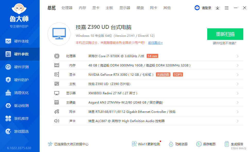
Task: Expand the 主硬盘 row chevron
Action: (238, 103)
